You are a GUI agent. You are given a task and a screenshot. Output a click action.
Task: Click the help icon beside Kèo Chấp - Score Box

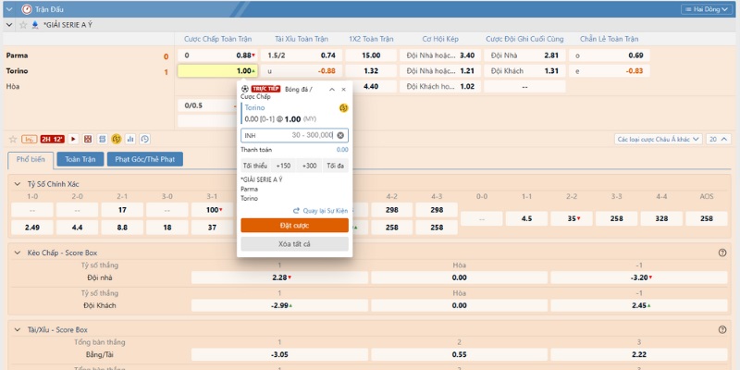[721, 253]
